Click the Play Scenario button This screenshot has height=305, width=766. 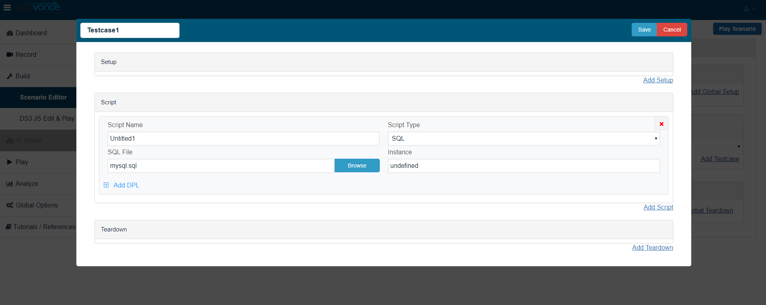737,29
